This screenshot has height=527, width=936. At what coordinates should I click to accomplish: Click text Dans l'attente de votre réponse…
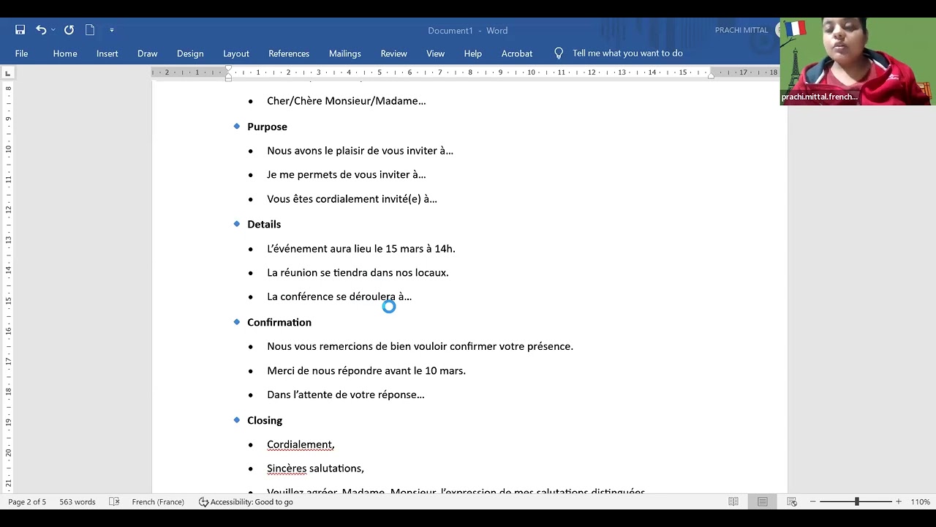(346, 395)
